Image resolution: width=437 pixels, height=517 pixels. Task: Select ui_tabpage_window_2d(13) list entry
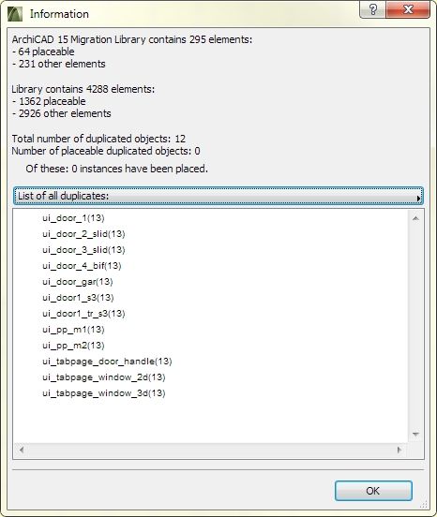point(104,377)
